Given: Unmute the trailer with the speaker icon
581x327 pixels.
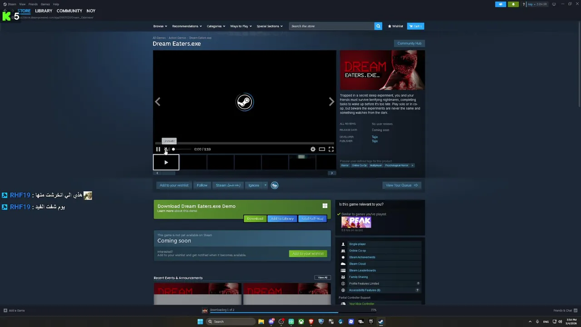Looking at the screenshot, I should coord(167,149).
